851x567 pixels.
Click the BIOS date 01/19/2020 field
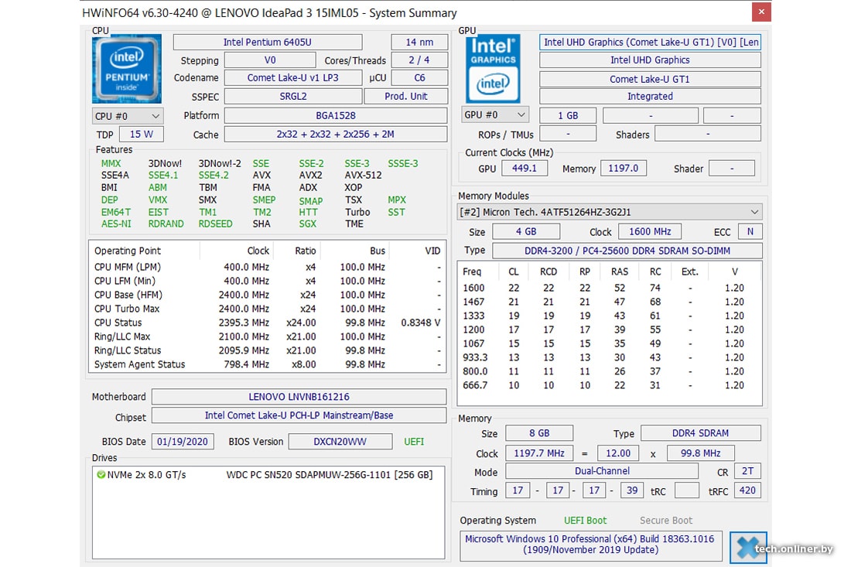(183, 442)
